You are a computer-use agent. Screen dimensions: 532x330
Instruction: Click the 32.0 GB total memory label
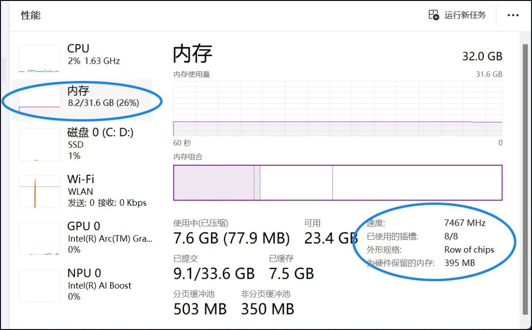point(482,56)
